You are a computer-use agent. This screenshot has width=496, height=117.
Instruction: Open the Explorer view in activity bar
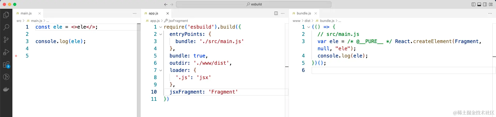6,15
